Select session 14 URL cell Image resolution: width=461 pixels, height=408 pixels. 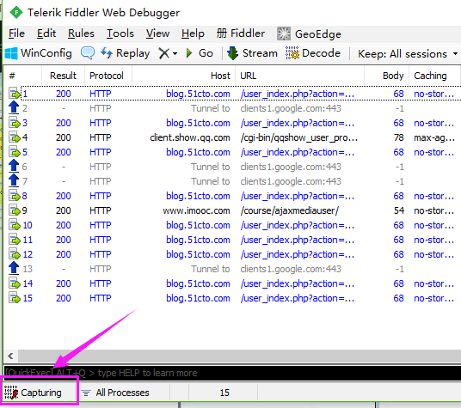coord(298,283)
